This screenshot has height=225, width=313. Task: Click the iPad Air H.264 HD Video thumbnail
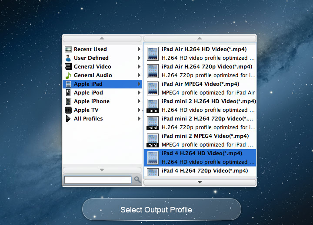[153, 54]
